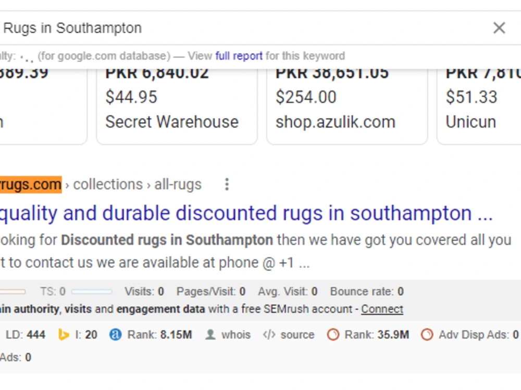Click the Bing icon next to I: 20
This screenshot has height=390, width=521.
tap(63, 334)
